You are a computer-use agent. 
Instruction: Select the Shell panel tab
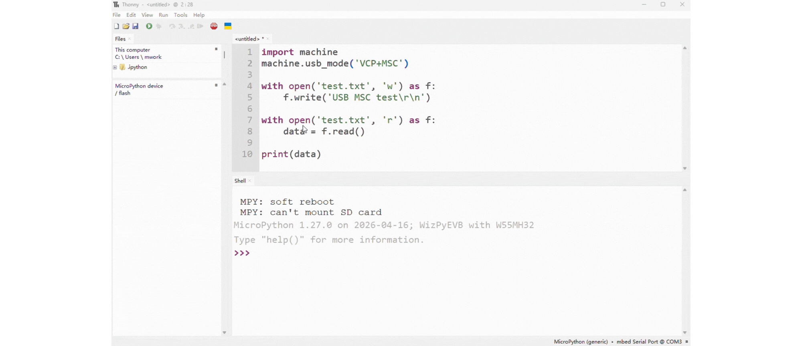coord(240,181)
